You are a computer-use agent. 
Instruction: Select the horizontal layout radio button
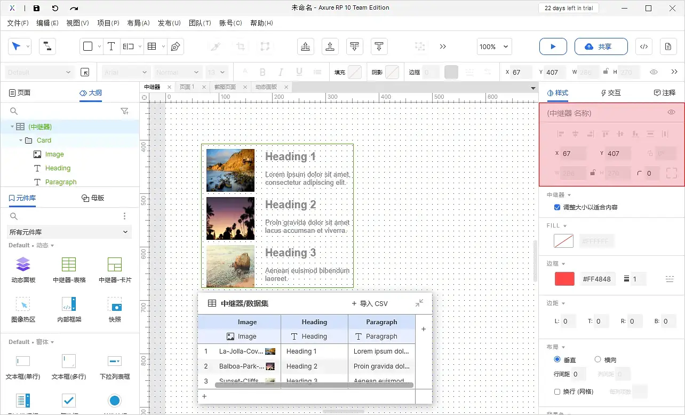(x=598, y=359)
